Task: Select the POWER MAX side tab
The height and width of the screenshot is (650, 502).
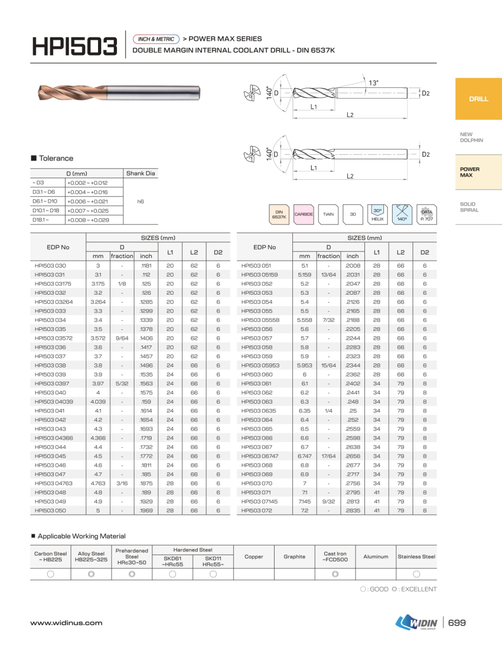Action: (x=470, y=172)
